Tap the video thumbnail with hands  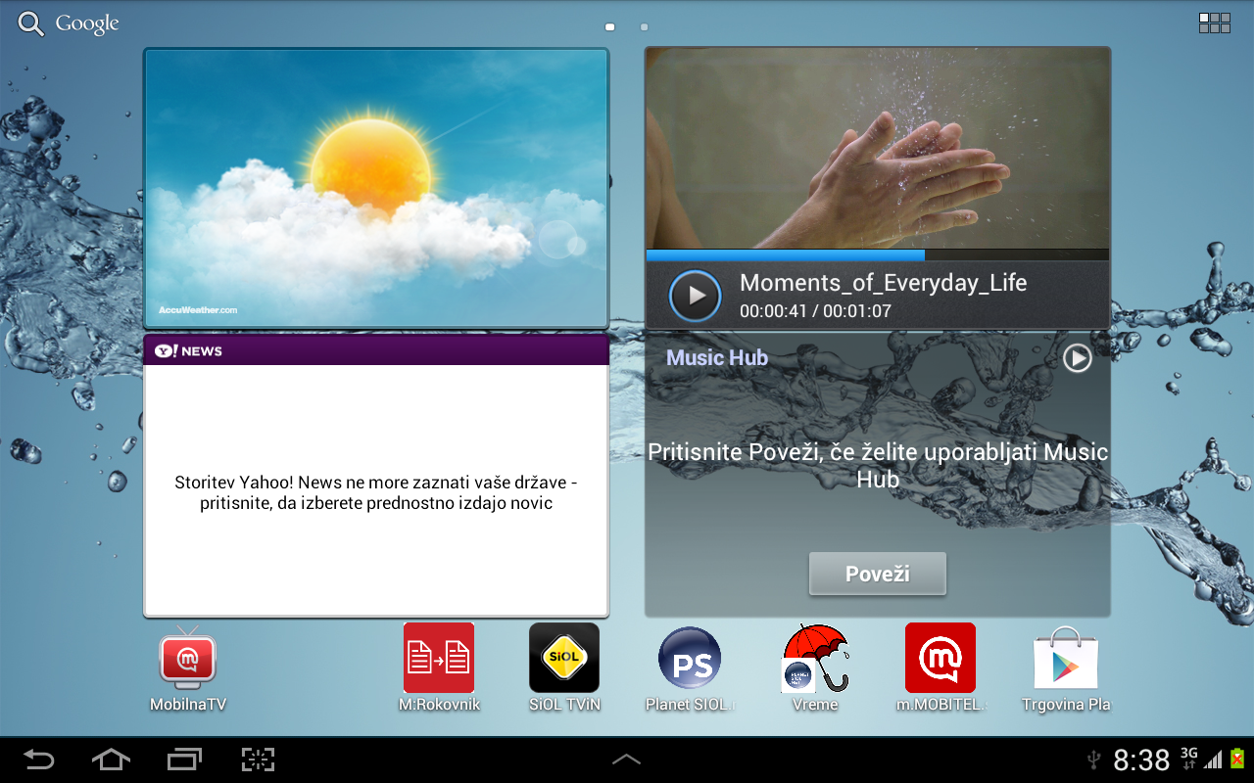(878, 149)
